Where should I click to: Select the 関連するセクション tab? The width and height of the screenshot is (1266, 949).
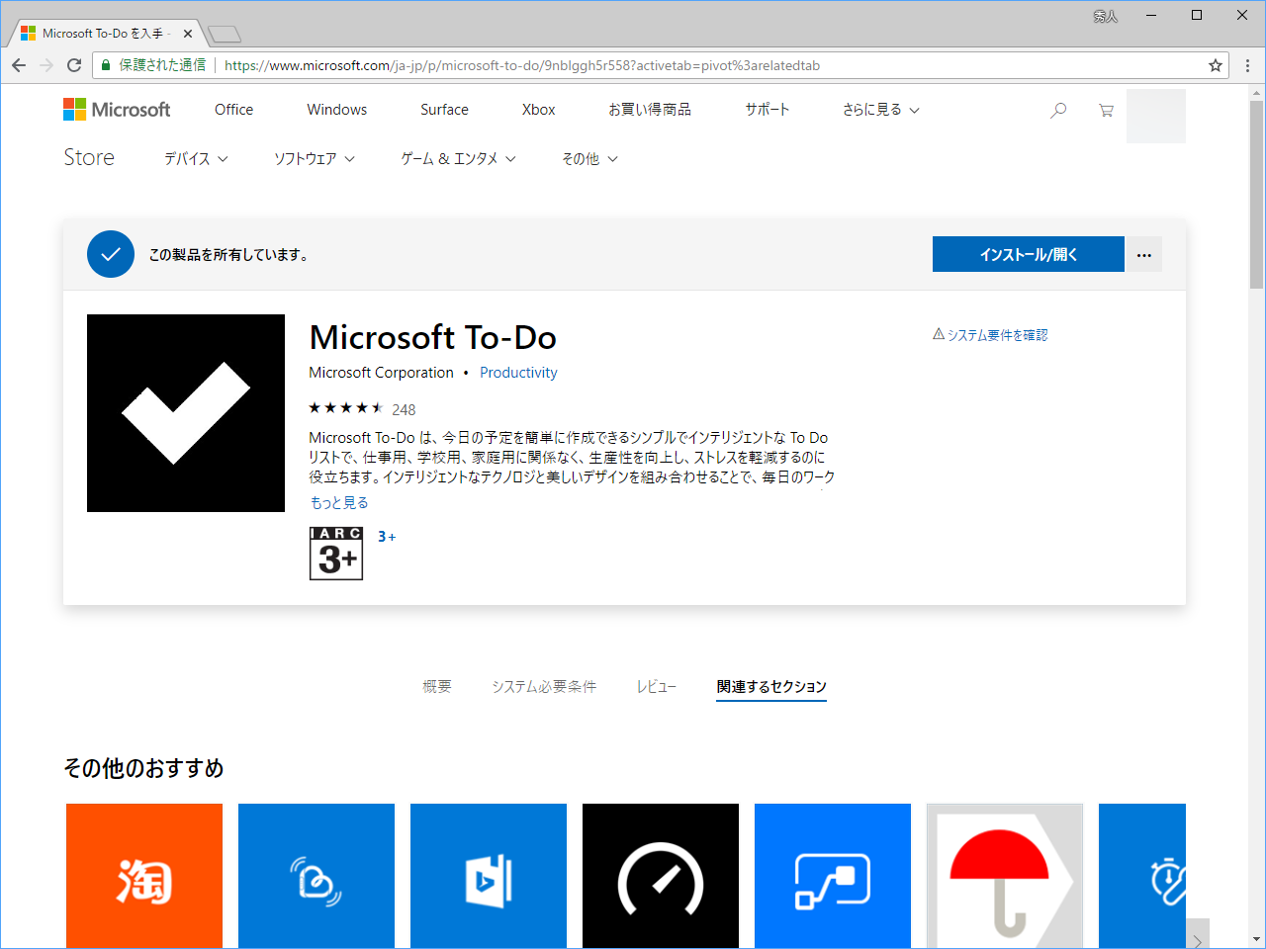pyautogui.click(x=771, y=686)
